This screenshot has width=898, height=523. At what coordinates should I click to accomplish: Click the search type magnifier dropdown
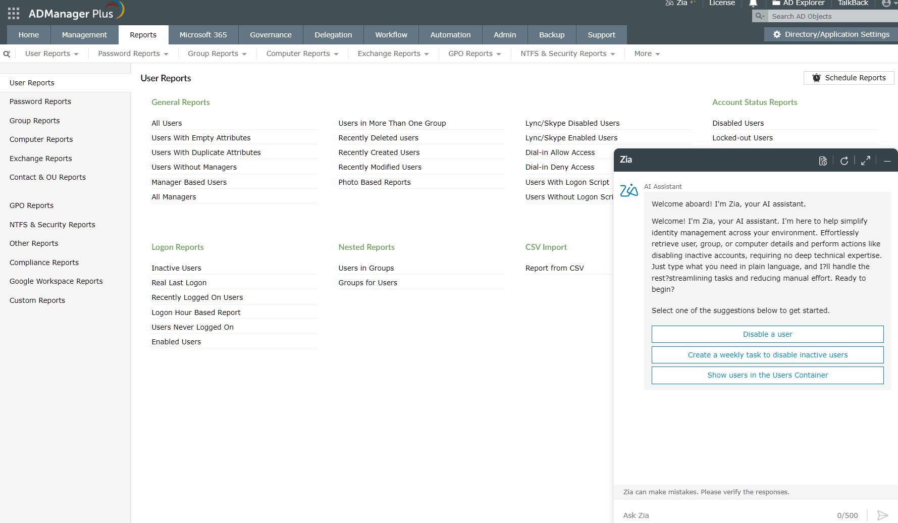760,16
